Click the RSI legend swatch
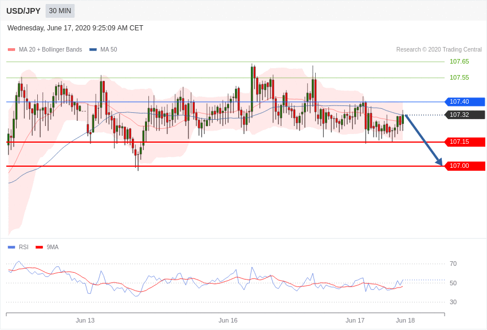The image size is (487, 330). pos(11,247)
